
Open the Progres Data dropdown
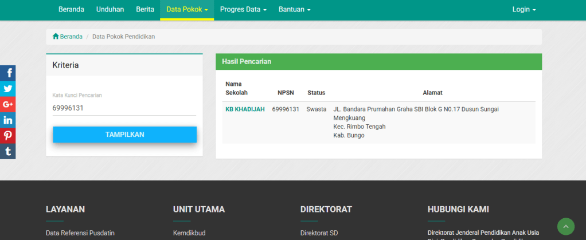(x=243, y=10)
